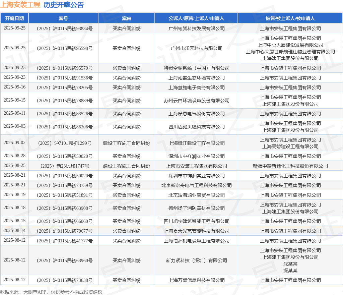Click the title text 上海安装工程

[20, 5]
